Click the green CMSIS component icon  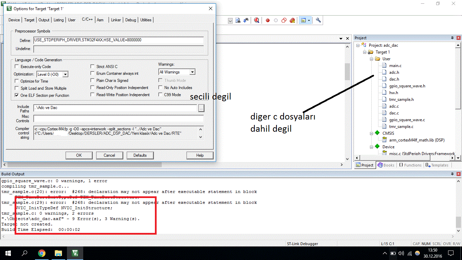click(377, 133)
